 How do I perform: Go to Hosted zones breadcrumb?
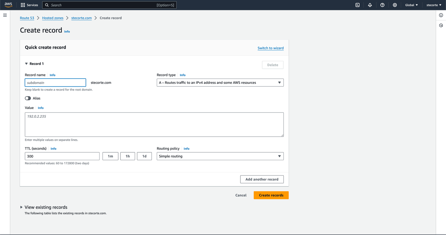point(53,18)
